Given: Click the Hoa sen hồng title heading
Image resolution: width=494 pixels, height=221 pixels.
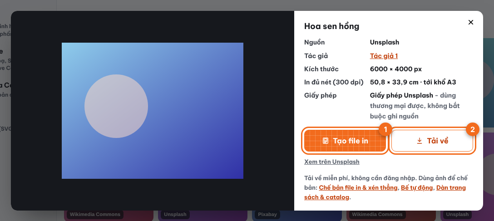Looking at the screenshot, I should tap(332, 26).
